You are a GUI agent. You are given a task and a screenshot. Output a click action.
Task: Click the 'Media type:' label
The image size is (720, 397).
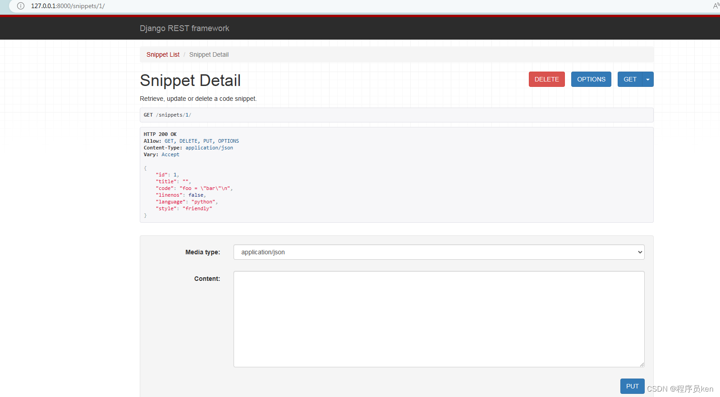pos(203,252)
